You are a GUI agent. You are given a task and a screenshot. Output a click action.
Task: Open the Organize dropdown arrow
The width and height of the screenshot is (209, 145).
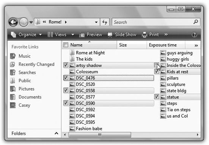click(x=40, y=35)
